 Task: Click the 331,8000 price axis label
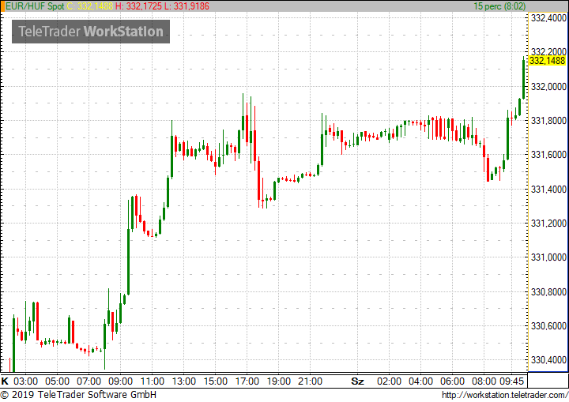click(548, 121)
